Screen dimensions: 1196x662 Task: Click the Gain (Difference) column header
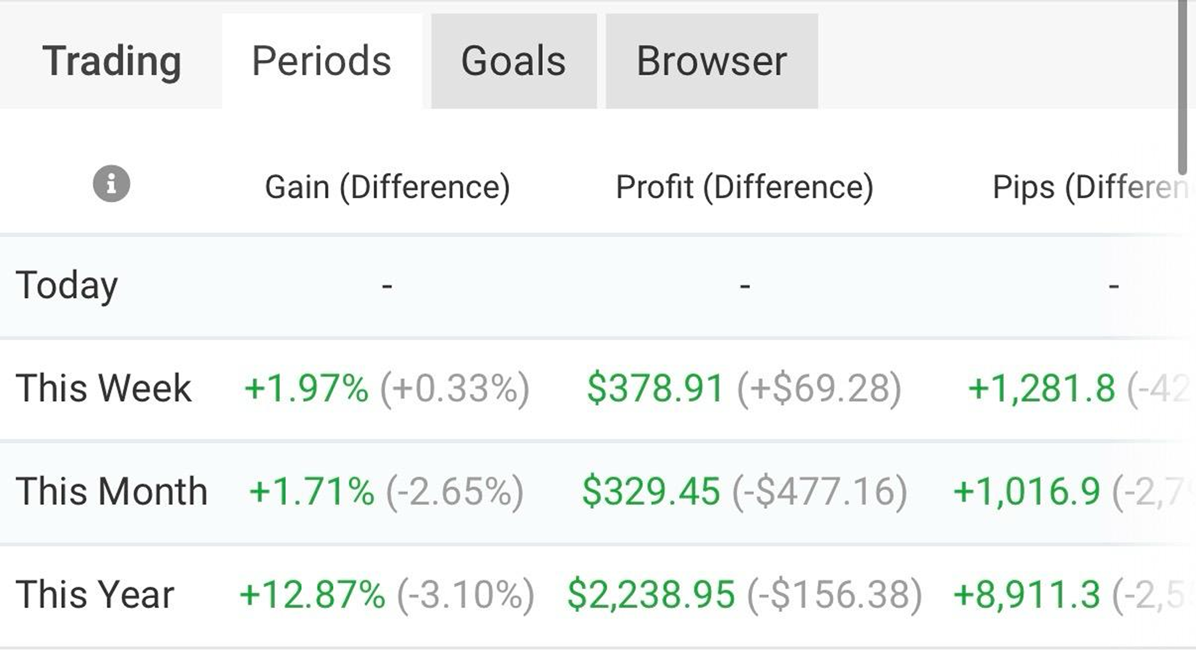coord(387,187)
